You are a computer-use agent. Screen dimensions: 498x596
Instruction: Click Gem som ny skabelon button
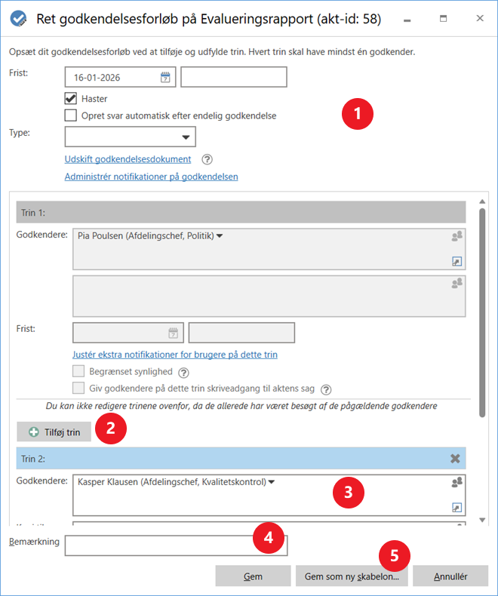click(351, 576)
